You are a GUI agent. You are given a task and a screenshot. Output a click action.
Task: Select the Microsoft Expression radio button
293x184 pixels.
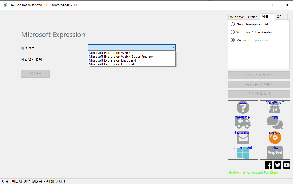232,40
